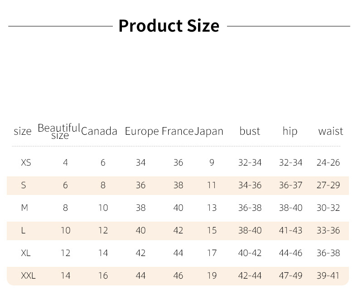Select Japan size 15 in L row
358x308 pixels.
(x=212, y=231)
